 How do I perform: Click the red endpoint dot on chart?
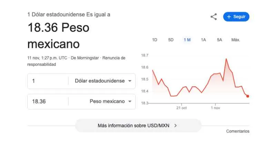(x=248, y=96)
